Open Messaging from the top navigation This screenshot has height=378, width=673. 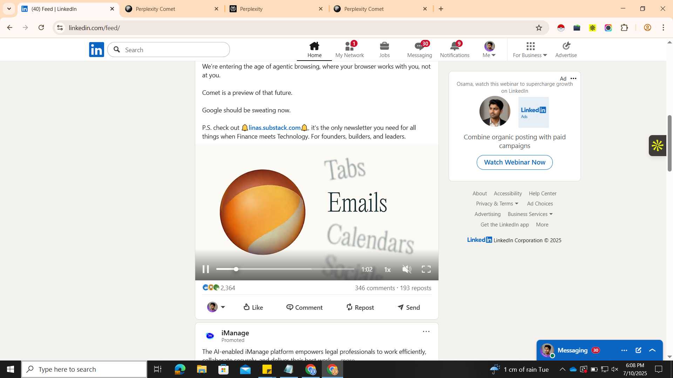[x=420, y=49]
